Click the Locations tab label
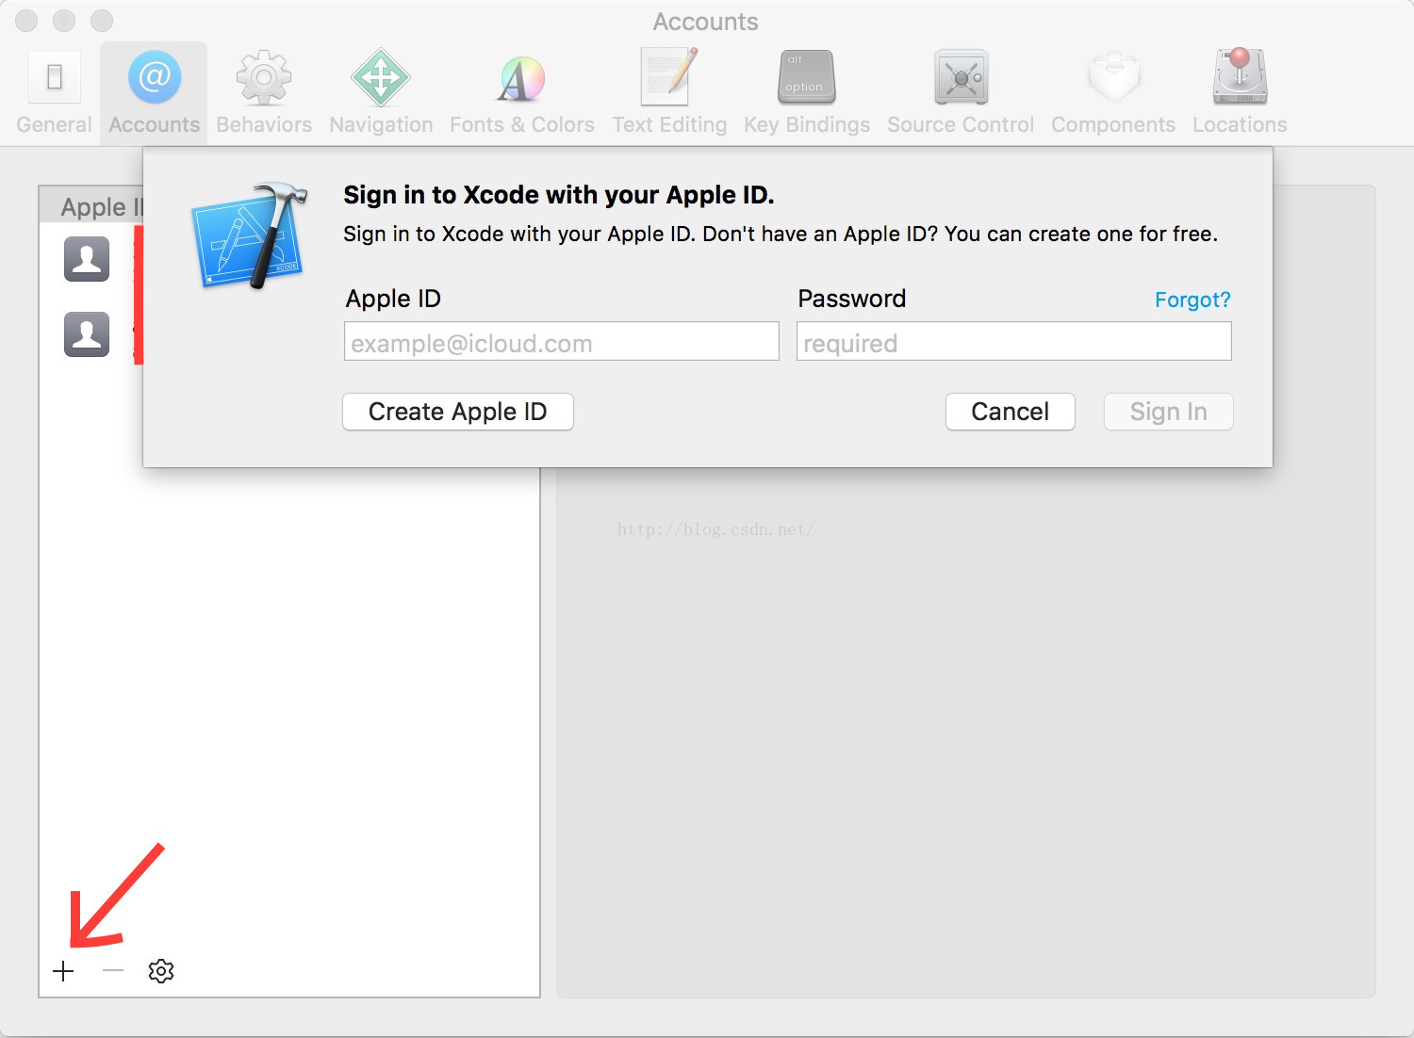This screenshot has width=1414, height=1038. (x=1240, y=124)
